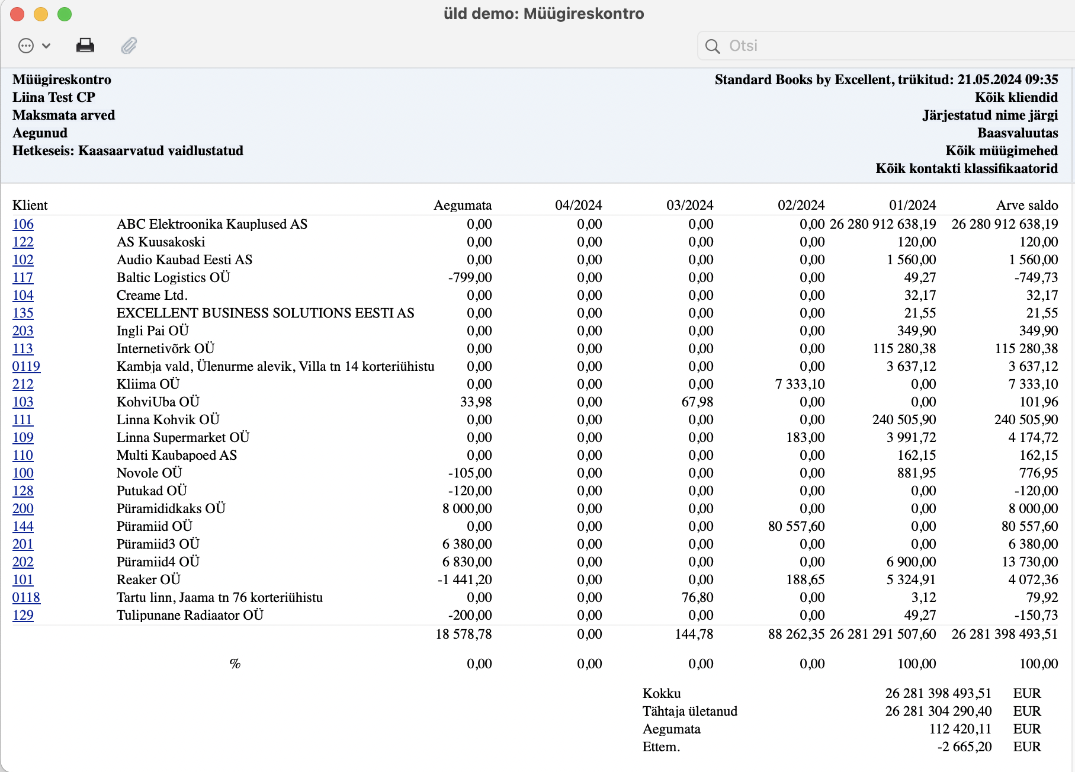Open client link 202 Püramiid4 OÜ

pyautogui.click(x=23, y=562)
